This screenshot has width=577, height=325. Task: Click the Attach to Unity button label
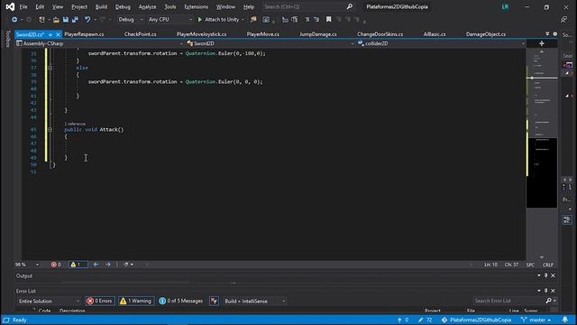pos(222,20)
